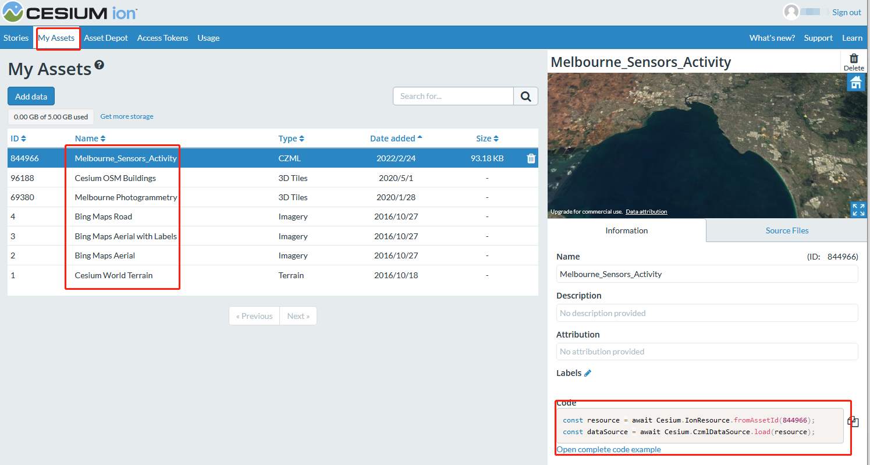
Task: Sort assets by ID column
Action: point(19,139)
